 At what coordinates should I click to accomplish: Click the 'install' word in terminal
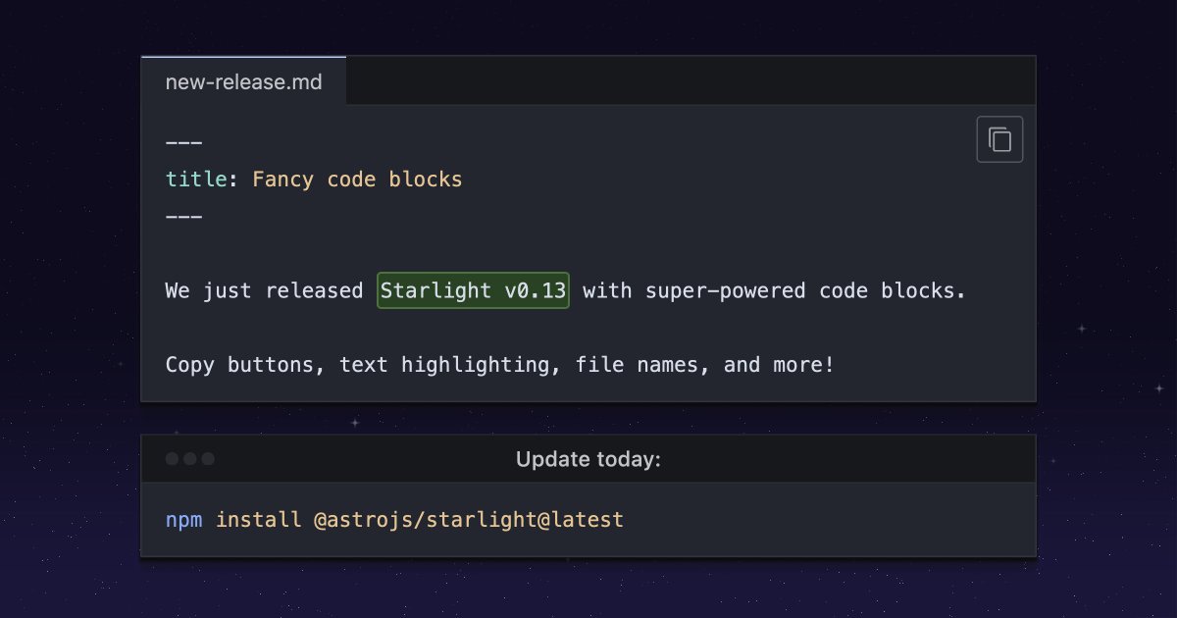click(259, 520)
